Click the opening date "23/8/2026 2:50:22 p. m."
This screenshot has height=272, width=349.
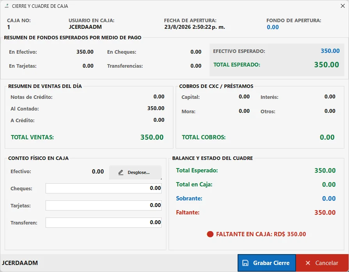[x=195, y=27]
